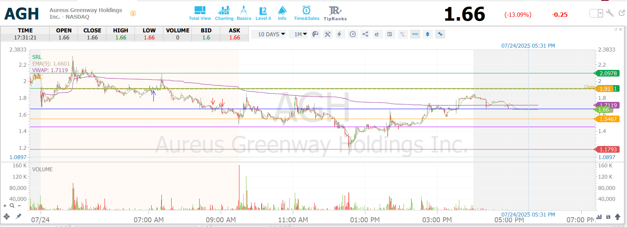
Task: Toggle the left-right arrows button in toolbar
Action: pos(440,34)
